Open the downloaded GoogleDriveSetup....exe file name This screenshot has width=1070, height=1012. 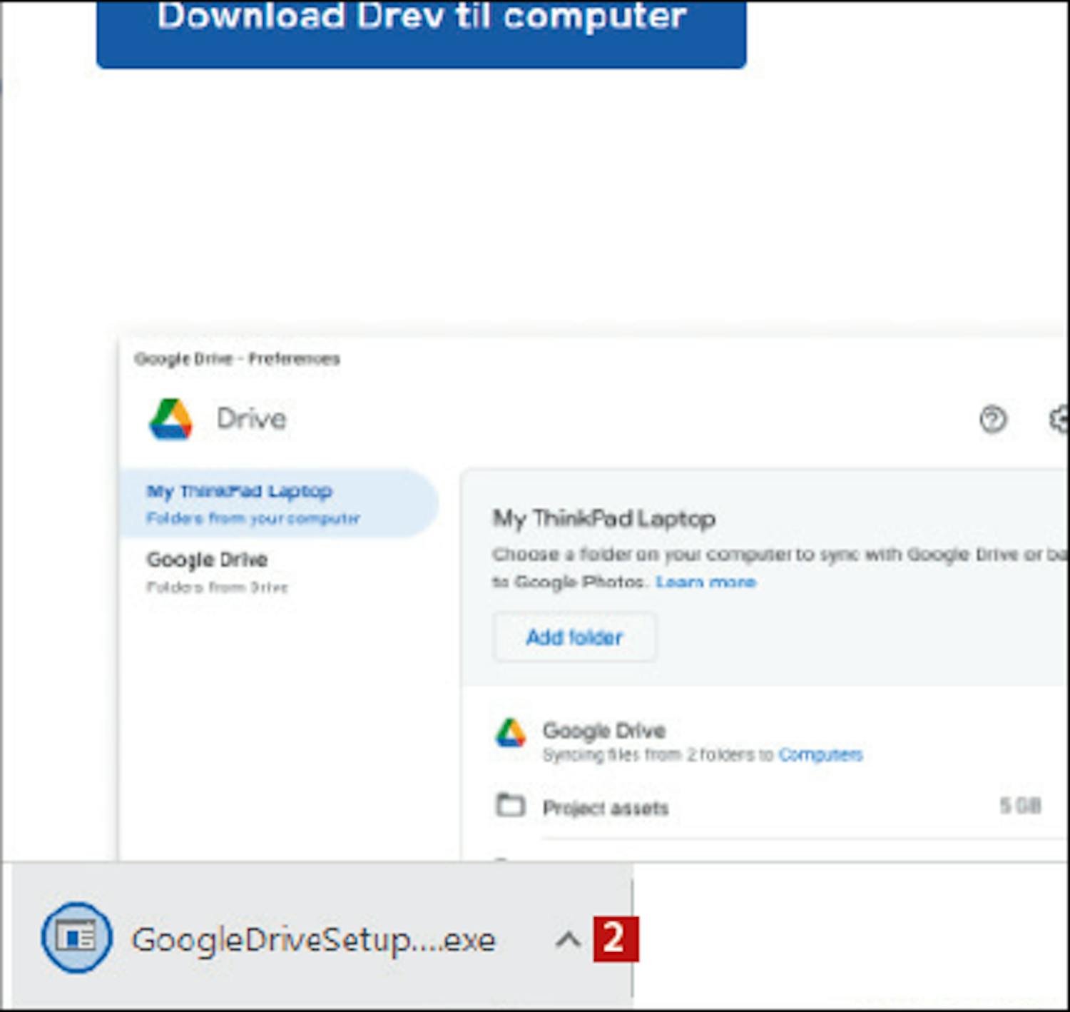(313, 940)
